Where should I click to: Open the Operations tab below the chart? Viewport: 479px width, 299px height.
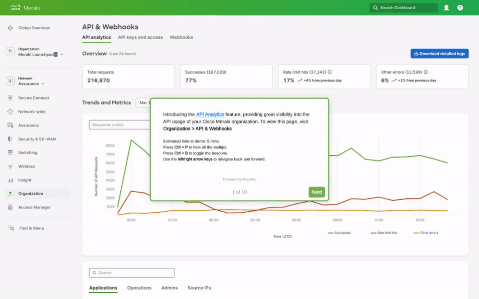(x=139, y=288)
